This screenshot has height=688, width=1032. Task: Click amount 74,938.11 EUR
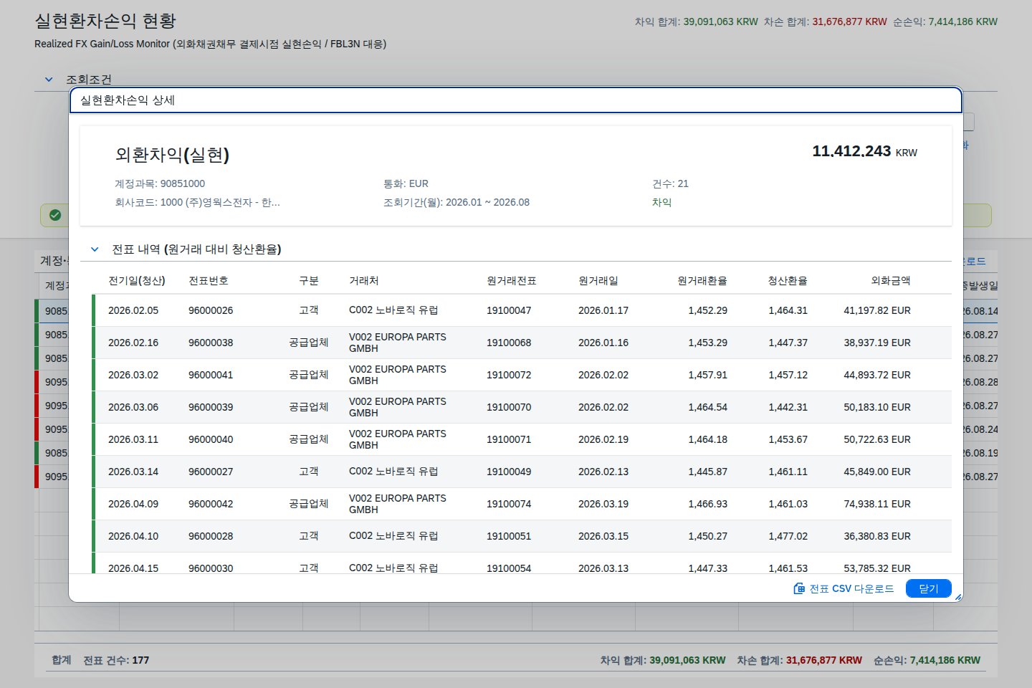(x=877, y=504)
